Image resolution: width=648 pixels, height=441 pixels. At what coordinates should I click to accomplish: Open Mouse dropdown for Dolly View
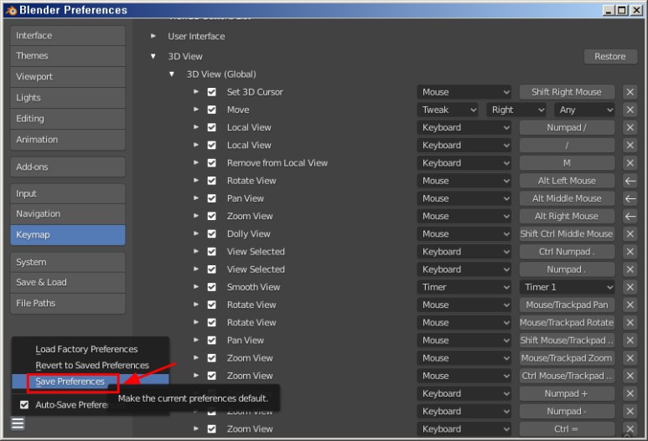pos(464,234)
